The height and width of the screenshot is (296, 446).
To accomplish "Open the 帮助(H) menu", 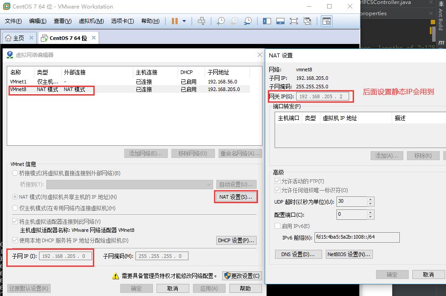I will tap(150, 21).
